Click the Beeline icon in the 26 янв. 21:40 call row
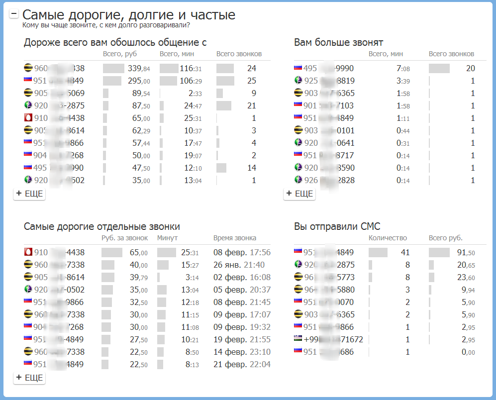 pyautogui.click(x=28, y=264)
